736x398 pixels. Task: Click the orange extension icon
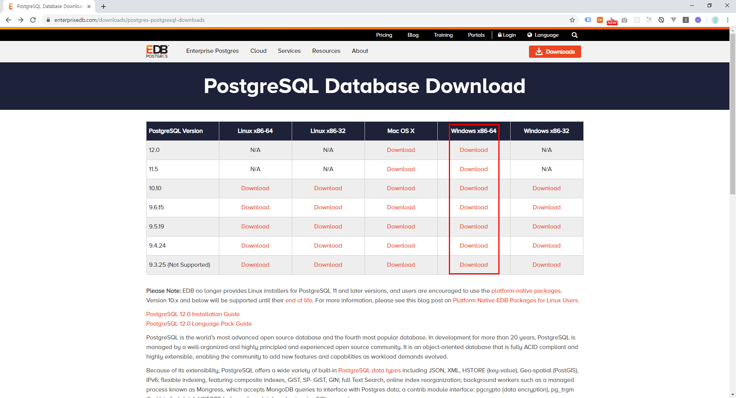[600, 20]
